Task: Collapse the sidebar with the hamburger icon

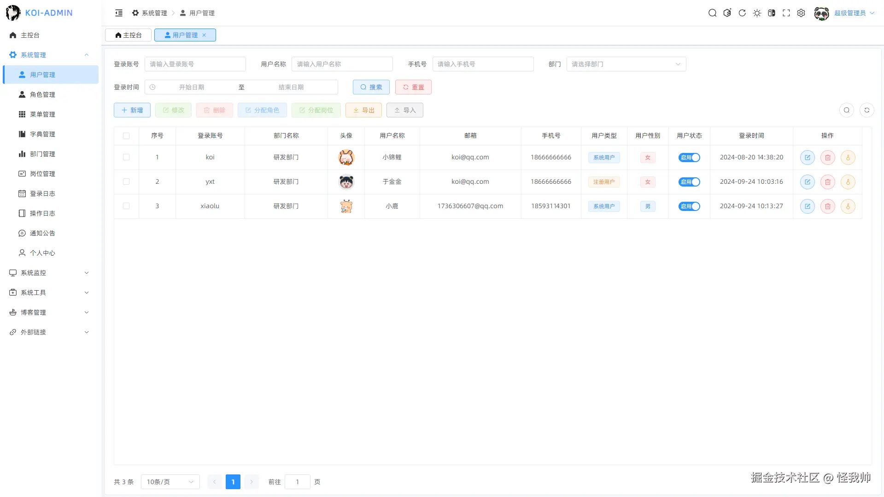Action: [x=119, y=13]
